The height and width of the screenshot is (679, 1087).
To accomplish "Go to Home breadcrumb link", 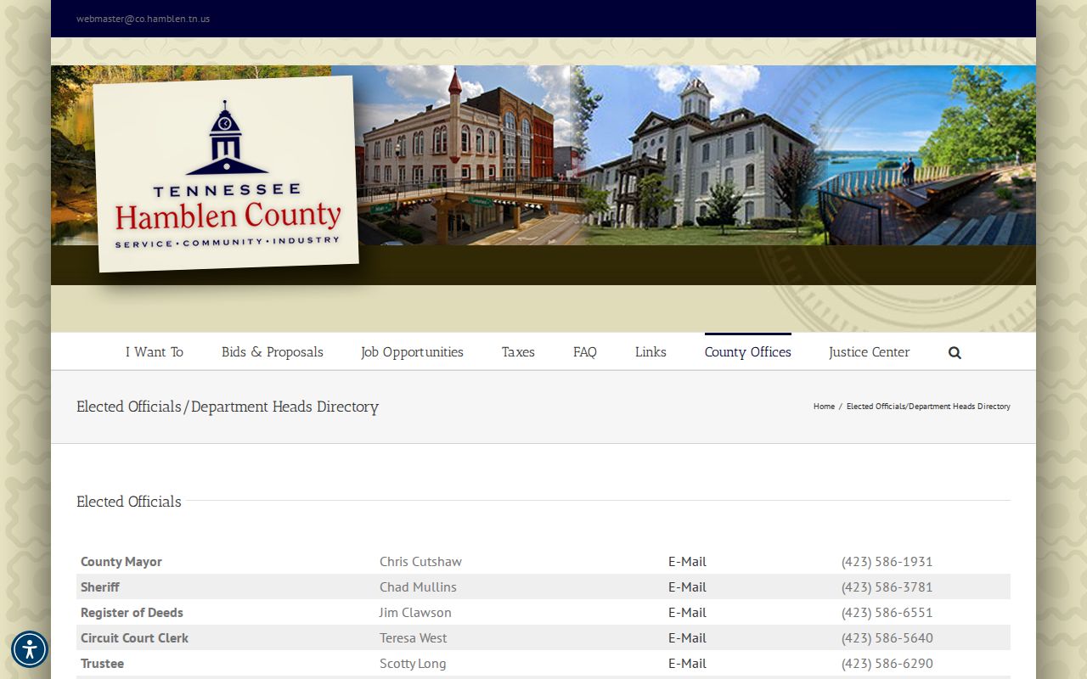I will pyautogui.click(x=824, y=406).
